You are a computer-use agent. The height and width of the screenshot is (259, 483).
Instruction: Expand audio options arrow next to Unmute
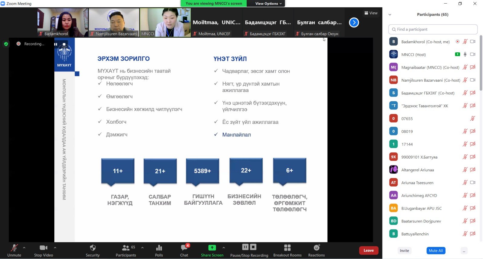pos(24,248)
